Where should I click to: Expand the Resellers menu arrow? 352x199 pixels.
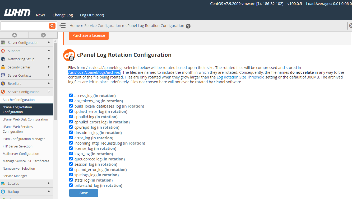[49, 84]
